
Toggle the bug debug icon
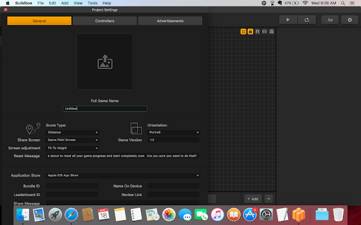pos(272,31)
